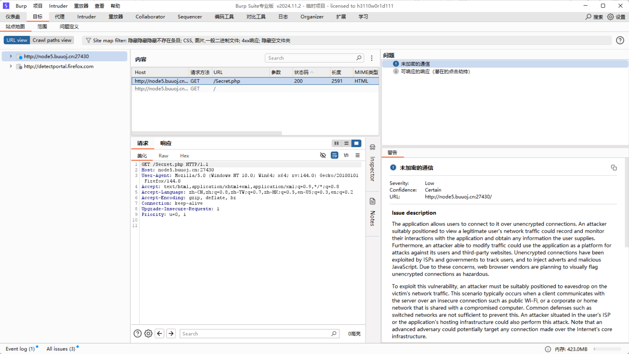The image size is (629, 354).
Task: Toggle show newline characters \n button
Action: coord(346,155)
